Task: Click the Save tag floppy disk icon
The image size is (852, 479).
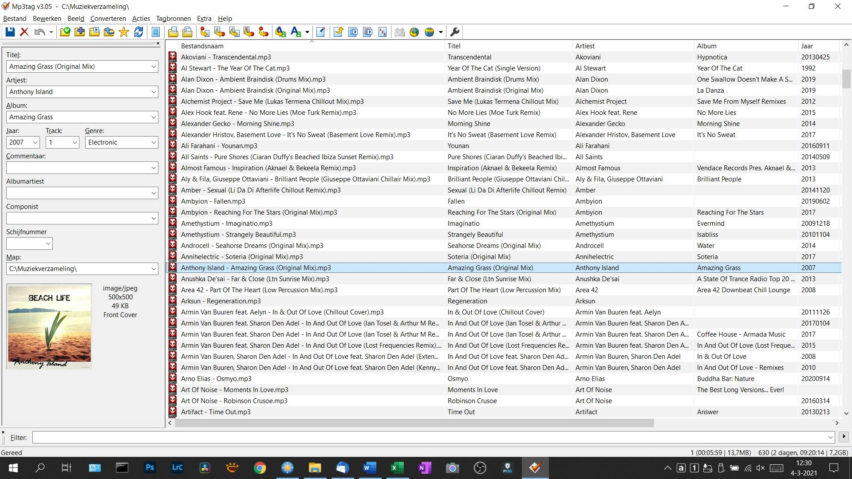Action: click(x=10, y=32)
